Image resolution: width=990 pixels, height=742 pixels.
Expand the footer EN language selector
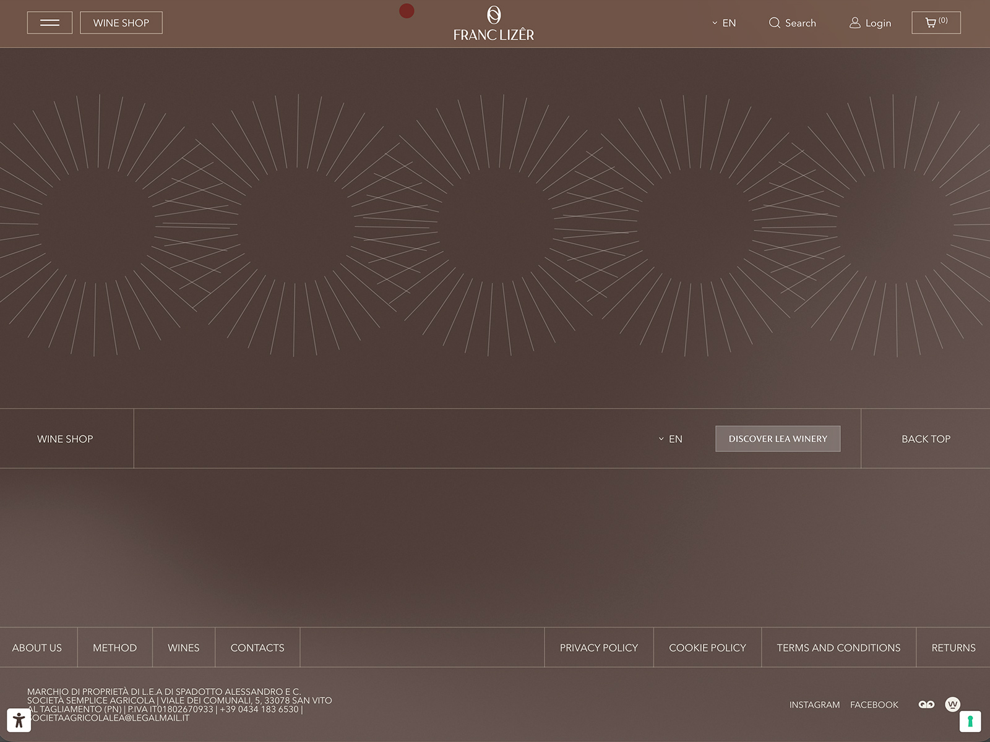[x=670, y=439]
